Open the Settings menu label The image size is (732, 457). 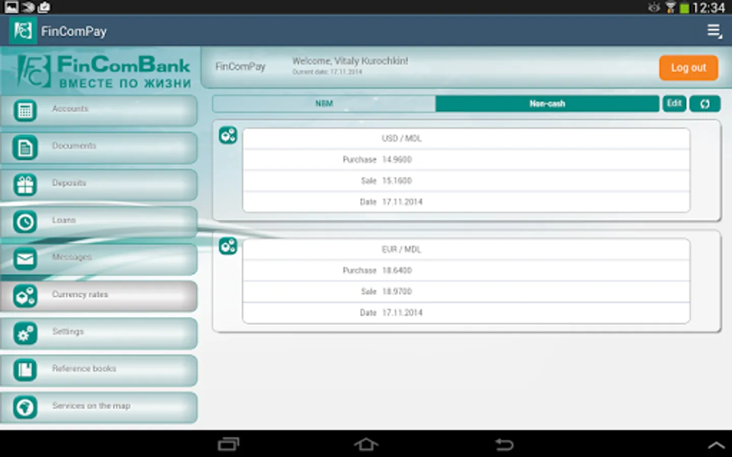[x=68, y=331]
